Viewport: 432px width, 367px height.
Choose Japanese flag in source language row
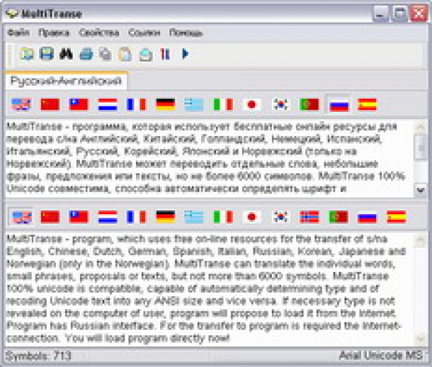252,104
